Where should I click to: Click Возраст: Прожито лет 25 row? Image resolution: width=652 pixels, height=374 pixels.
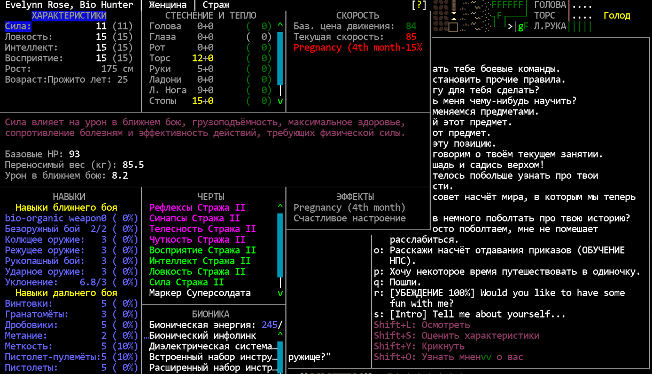[x=66, y=79]
